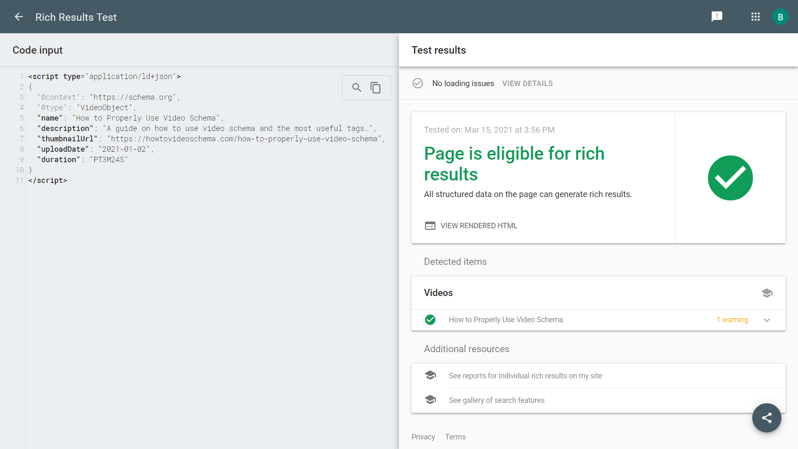This screenshot has width=798, height=449.
Task: Click the rendered HTML window icon
Action: click(430, 226)
